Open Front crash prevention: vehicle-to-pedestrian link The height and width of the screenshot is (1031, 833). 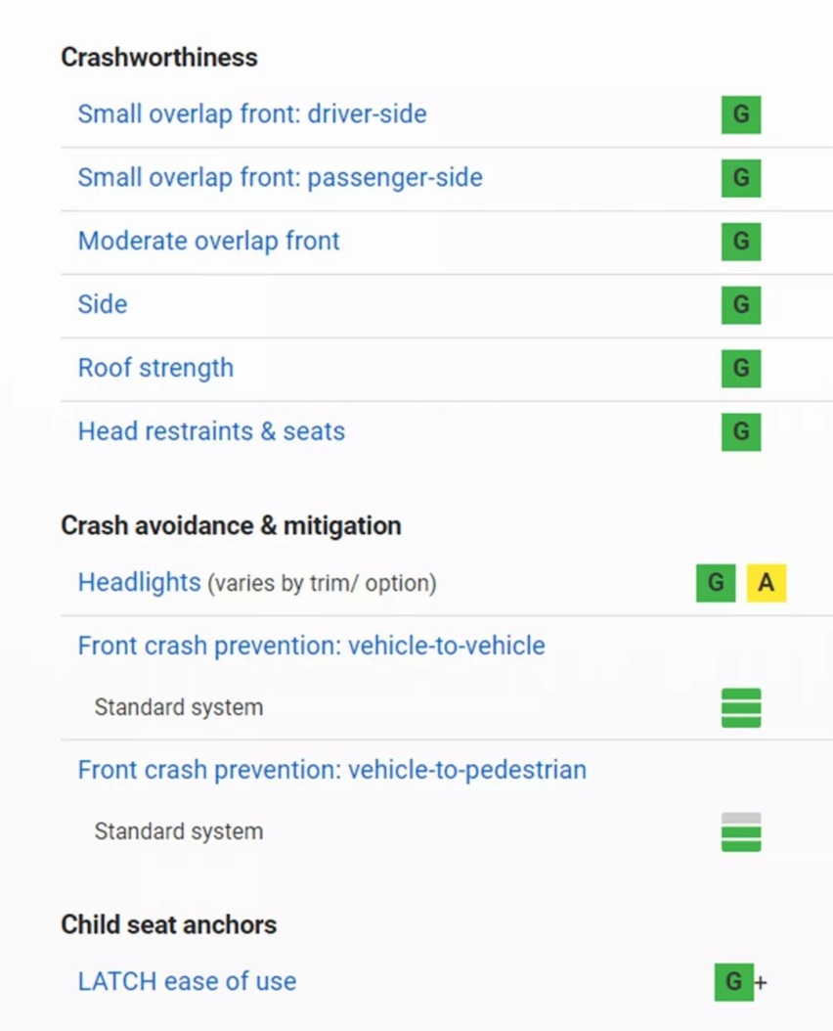click(332, 769)
